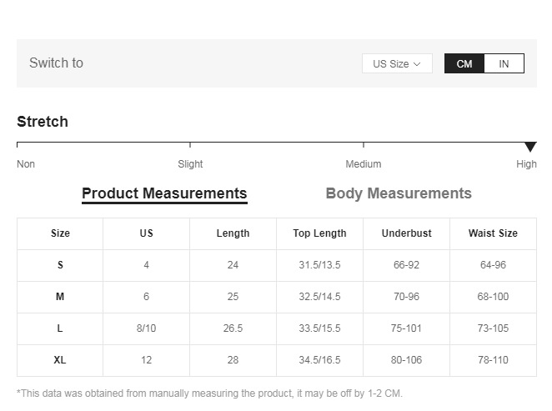552x411 pixels.
Task: Click the Slight stretch label
Action: pos(190,164)
